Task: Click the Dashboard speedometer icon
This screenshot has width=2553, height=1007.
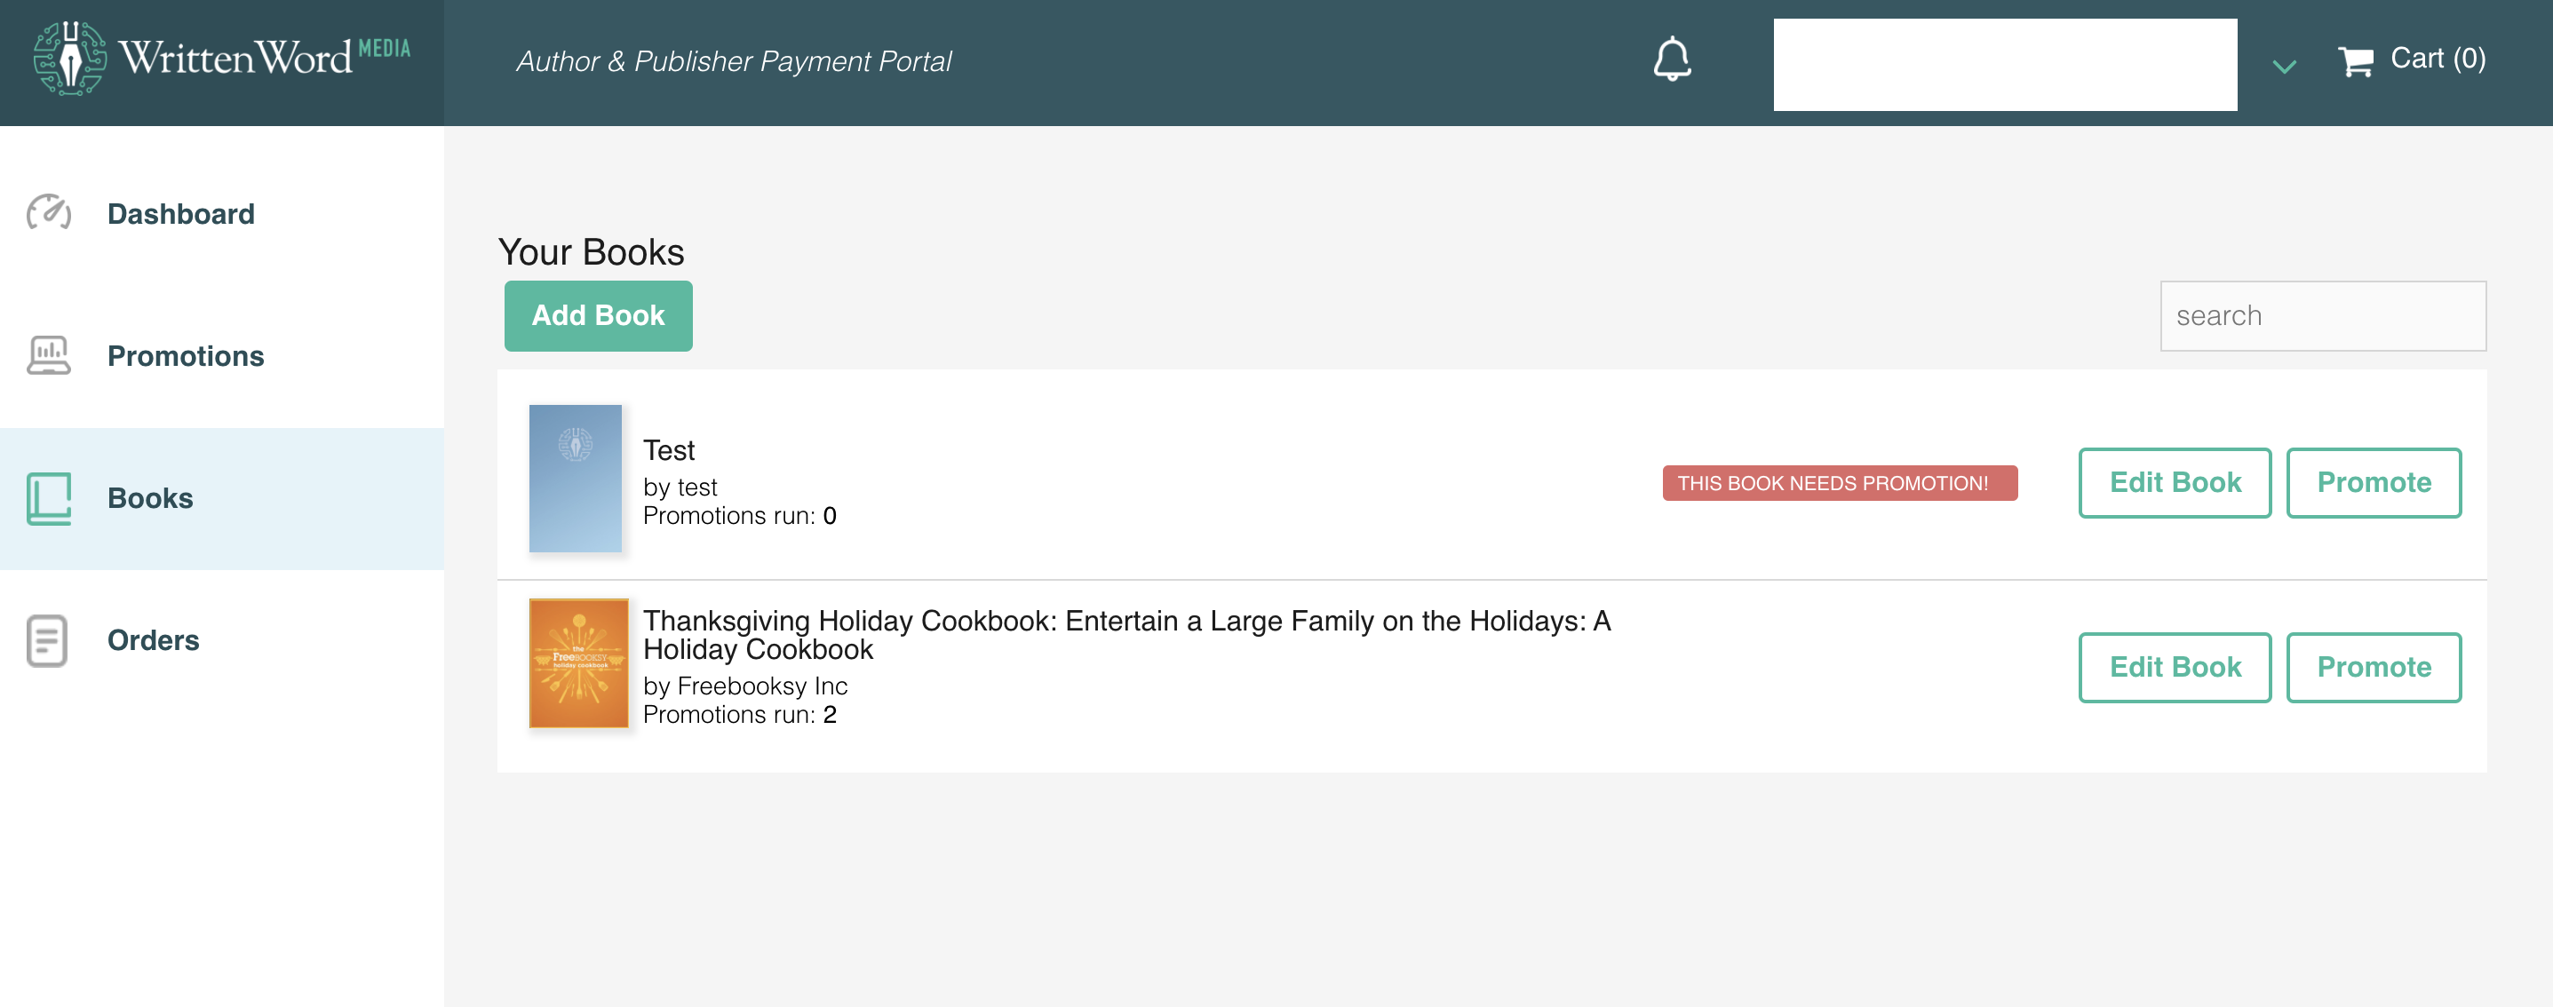Action: (49, 212)
